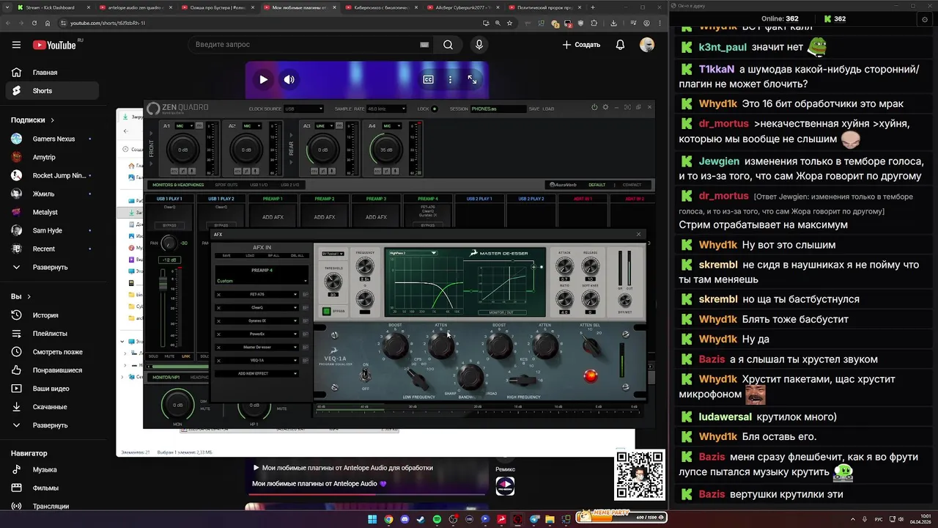Open the De-Esser preset dropdown beside Frequency
The width and height of the screenshot is (938, 528).
(x=333, y=254)
